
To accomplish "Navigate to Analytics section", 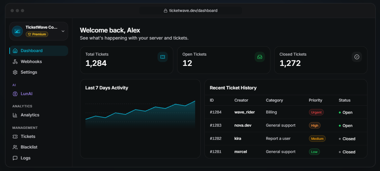I will [x=39, y=115].
